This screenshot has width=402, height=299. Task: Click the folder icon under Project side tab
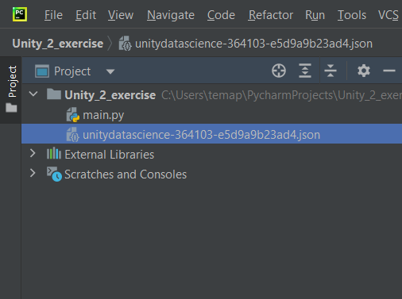click(11, 108)
